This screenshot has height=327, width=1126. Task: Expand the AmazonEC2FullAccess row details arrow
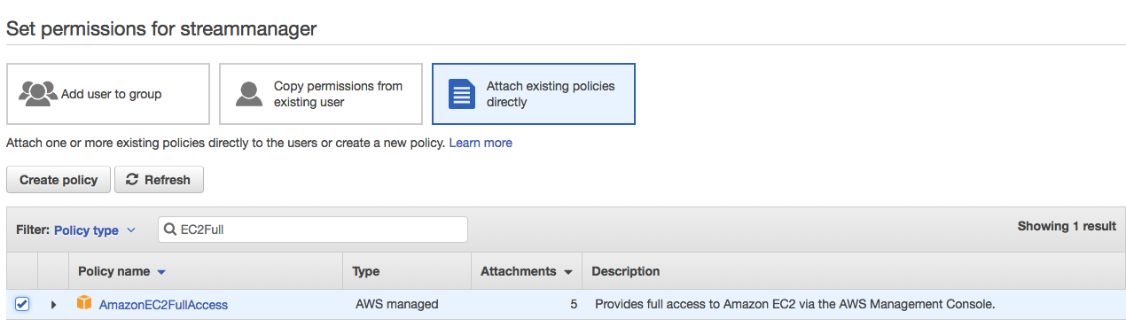53,305
